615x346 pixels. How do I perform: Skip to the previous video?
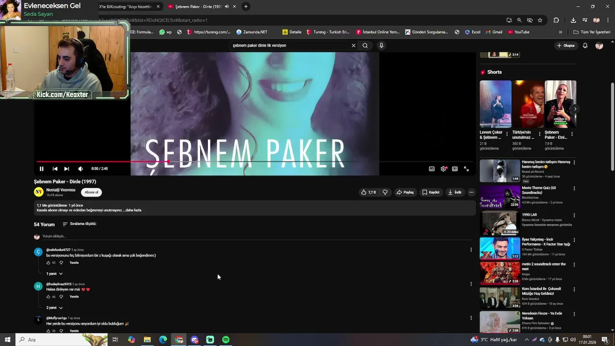[55, 169]
